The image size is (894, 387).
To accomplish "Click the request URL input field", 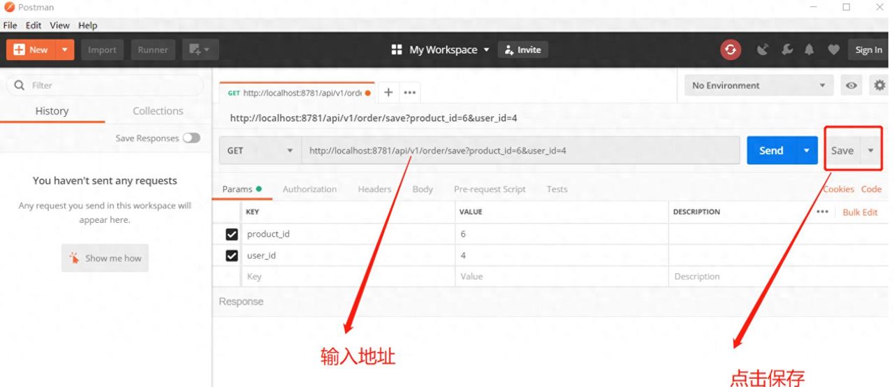I will (520, 150).
